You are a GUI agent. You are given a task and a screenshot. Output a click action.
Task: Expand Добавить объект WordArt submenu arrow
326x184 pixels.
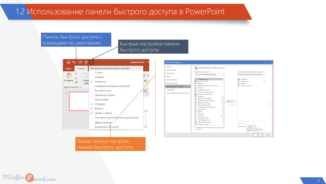tap(222, 101)
